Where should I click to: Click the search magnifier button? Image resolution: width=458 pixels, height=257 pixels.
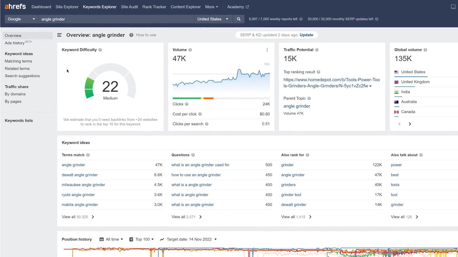[239, 19]
